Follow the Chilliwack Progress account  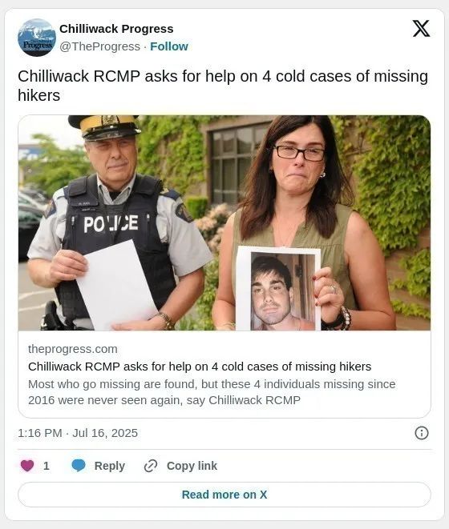169,46
